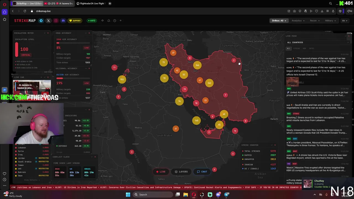Select the ALL filter in Live Feed
Image resolution: width=354 pixels, height=199 pixels.
tap(288, 49)
